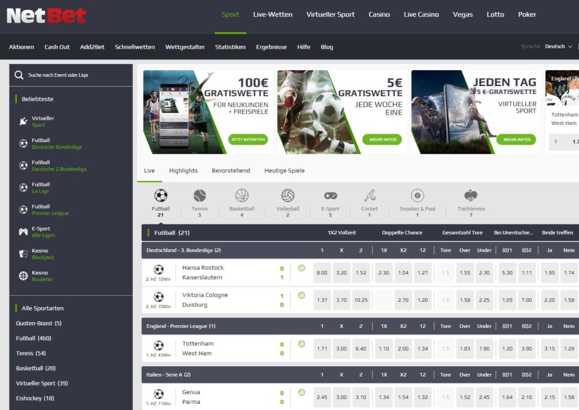This screenshot has width=579, height=410.
Task: Select the Tischtennis live sport icon
Action: tap(471, 196)
